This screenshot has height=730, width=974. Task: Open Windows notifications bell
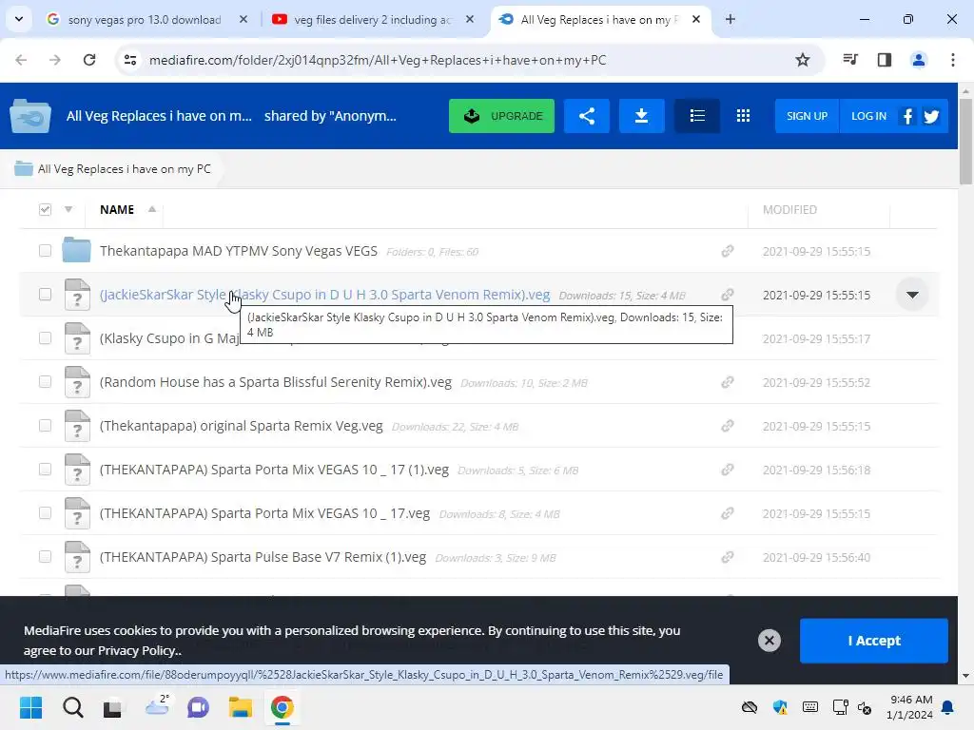pyautogui.click(x=948, y=707)
